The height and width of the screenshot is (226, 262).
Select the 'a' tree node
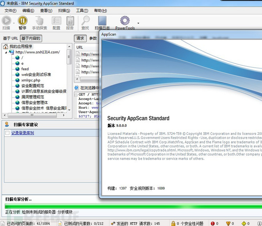pos(22,63)
